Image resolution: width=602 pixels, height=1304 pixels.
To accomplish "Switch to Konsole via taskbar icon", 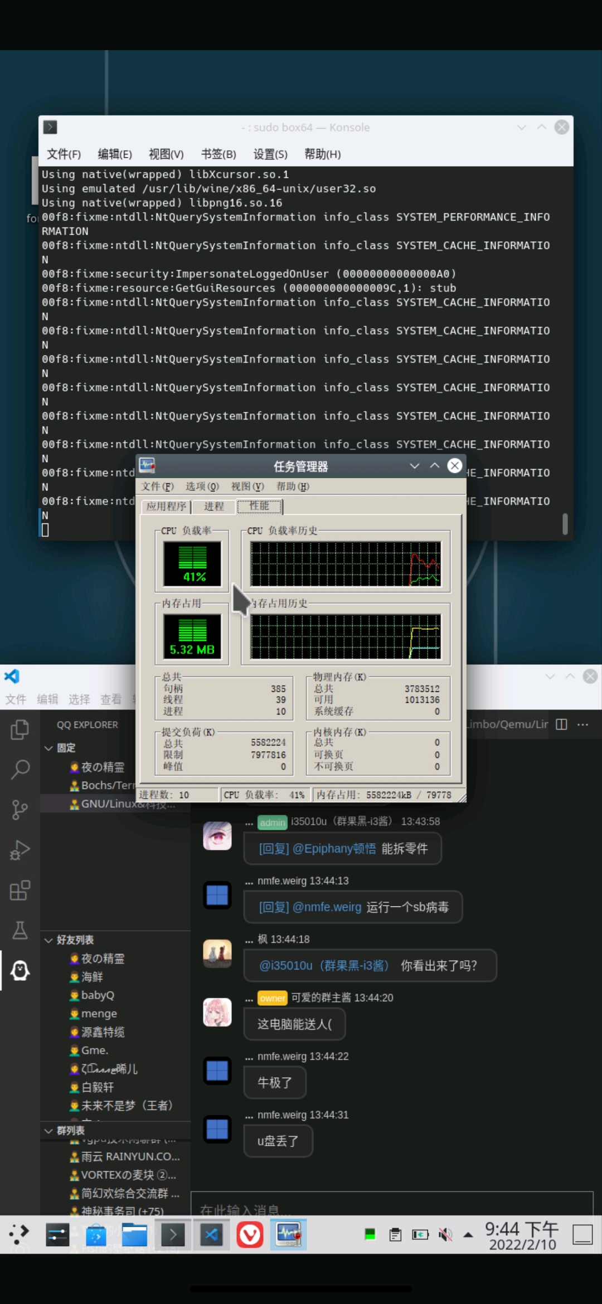I will point(173,1235).
